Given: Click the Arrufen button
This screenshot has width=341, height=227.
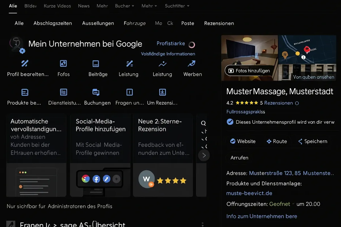Looking at the screenshot, I should 239,158.
